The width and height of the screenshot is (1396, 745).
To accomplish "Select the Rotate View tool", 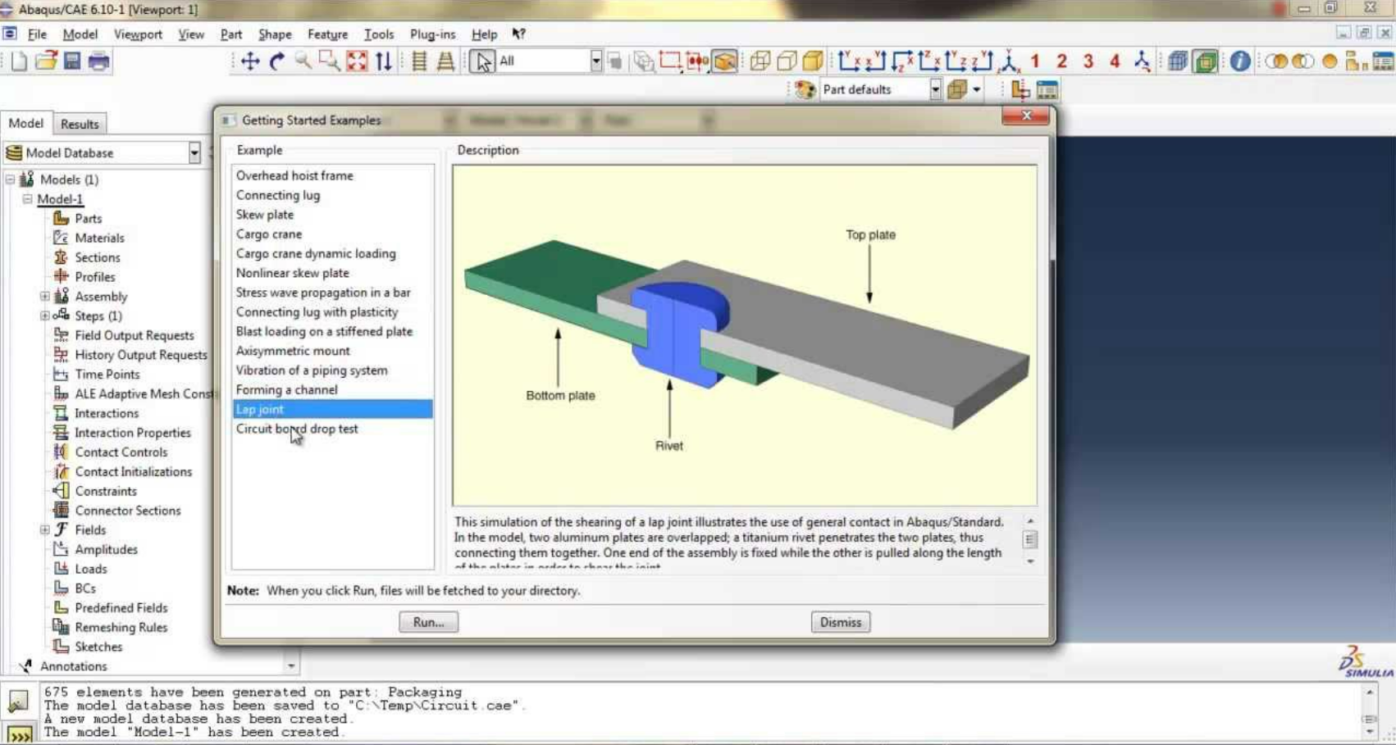I will point(276,61).
